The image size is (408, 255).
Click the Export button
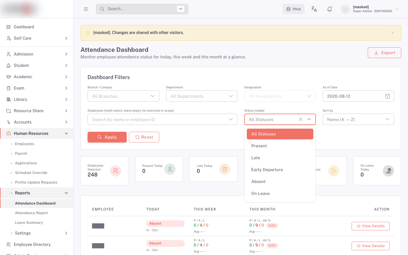click(x=384, y=53)
